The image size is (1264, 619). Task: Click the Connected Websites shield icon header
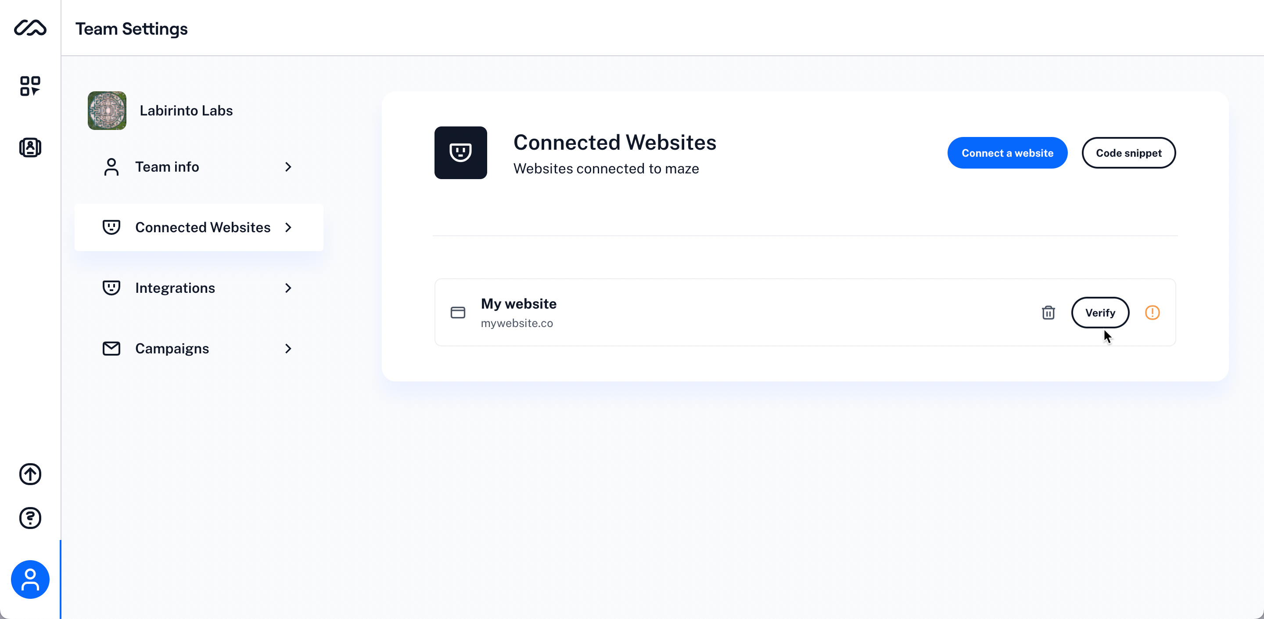[460, 153]
